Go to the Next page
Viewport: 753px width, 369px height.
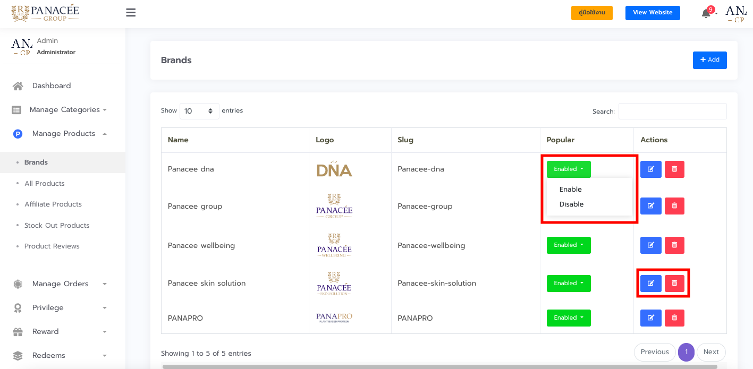[711, 352]
